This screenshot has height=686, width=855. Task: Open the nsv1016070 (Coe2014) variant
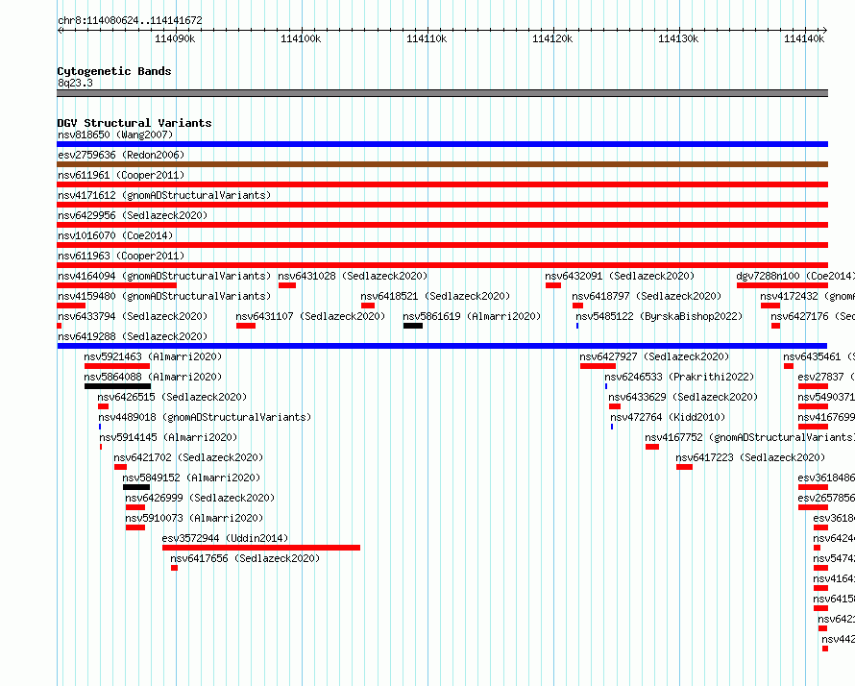[x=115, y=235]
